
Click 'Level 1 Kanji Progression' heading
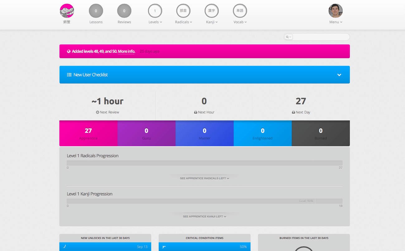pyautogui.click(x=90, y=194)
